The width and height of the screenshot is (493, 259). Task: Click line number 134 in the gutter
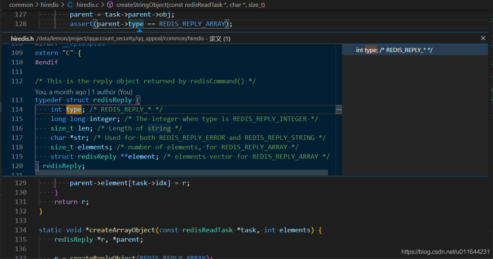coord(21,230)
